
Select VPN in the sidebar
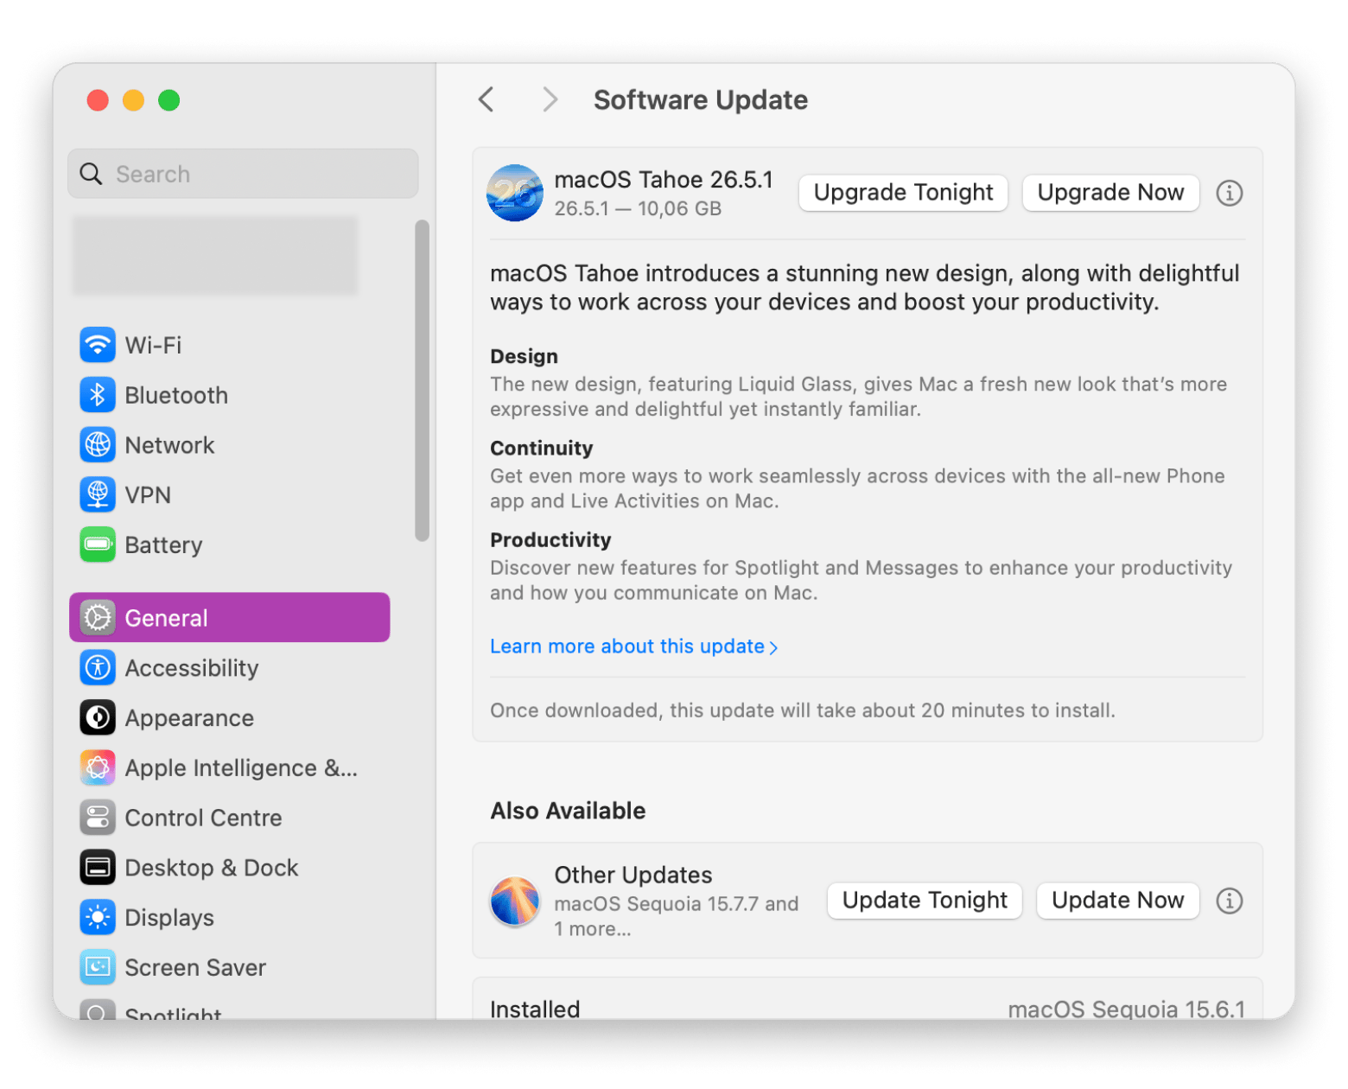click(x=230, y=495)
